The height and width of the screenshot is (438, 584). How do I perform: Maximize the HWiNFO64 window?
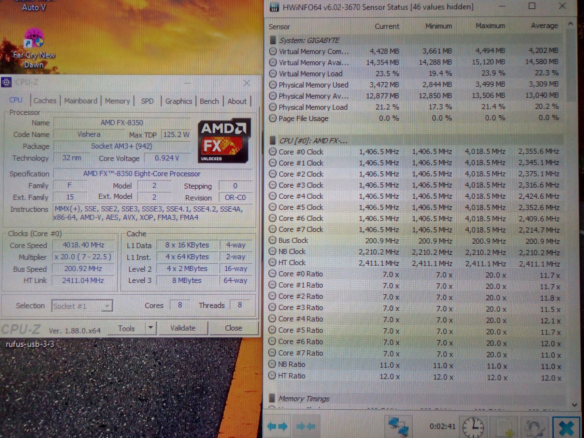532,6
